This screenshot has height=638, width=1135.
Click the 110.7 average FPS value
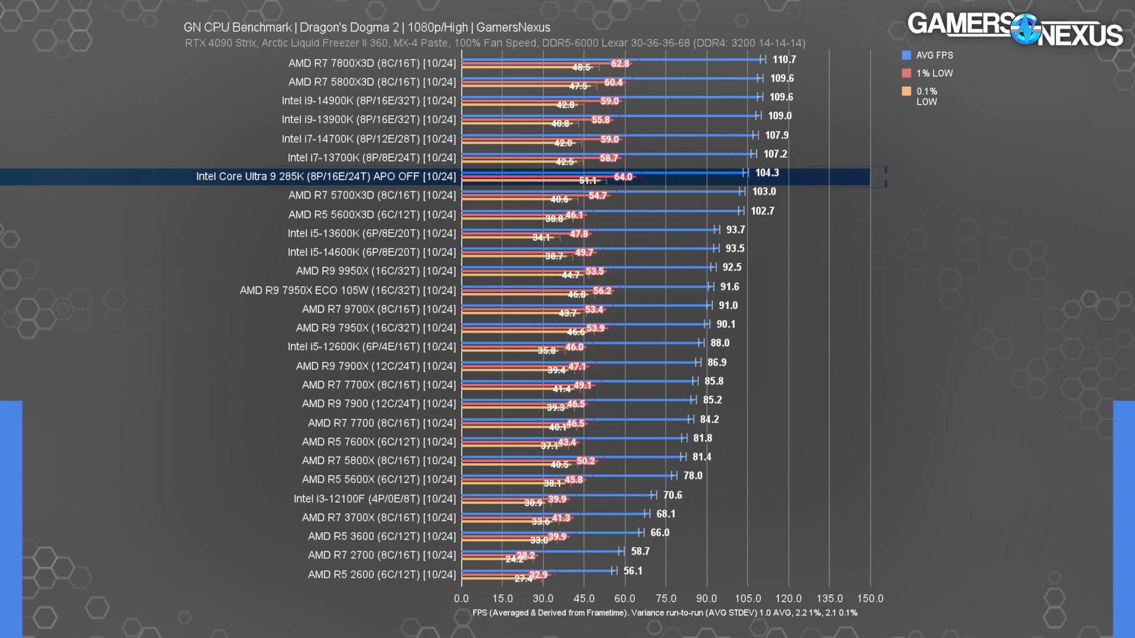click(784, 60)
